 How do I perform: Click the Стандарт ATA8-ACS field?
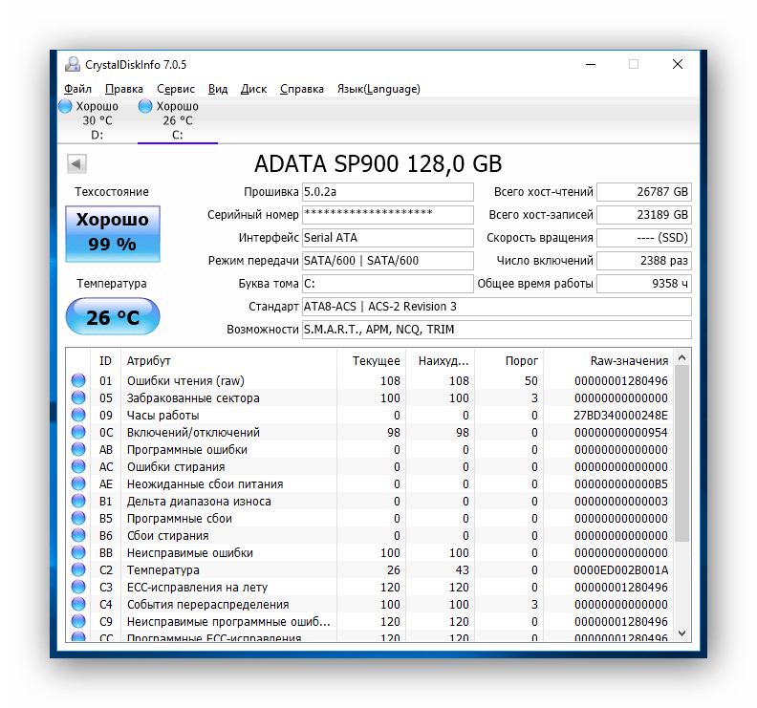[497, 307]
